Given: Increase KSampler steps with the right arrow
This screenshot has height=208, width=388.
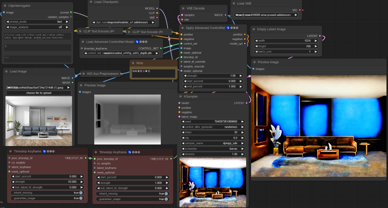Looking at the screenshot, I should 242,133.
